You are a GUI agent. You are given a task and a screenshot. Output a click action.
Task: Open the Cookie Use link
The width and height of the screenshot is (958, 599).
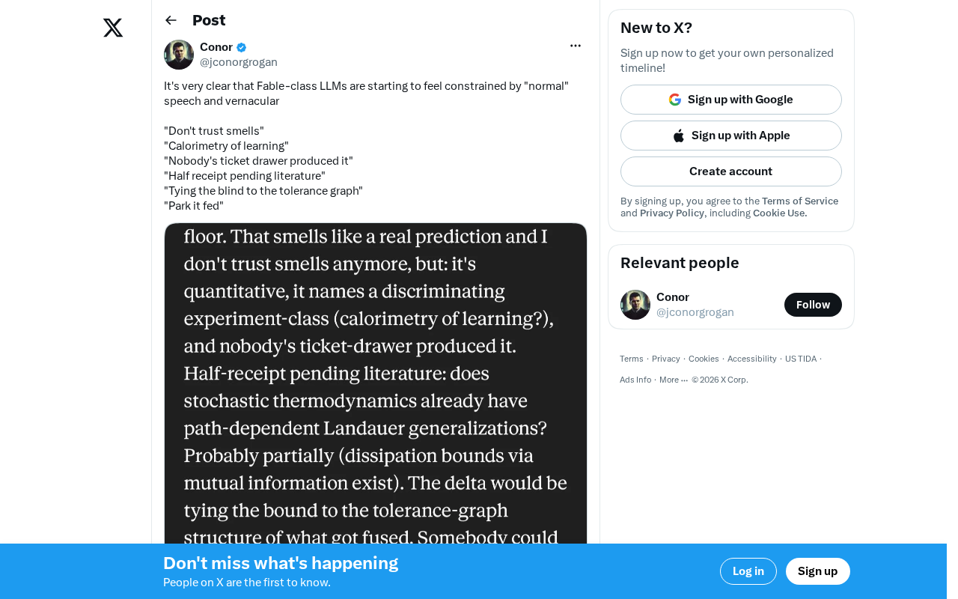[780, 213]
